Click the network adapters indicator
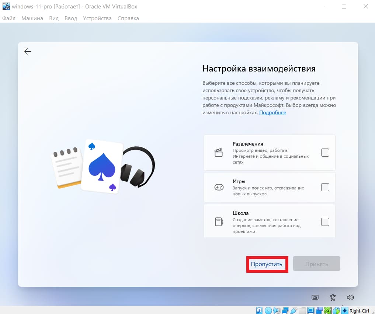 pyautogui.click(x=285, y=310)
